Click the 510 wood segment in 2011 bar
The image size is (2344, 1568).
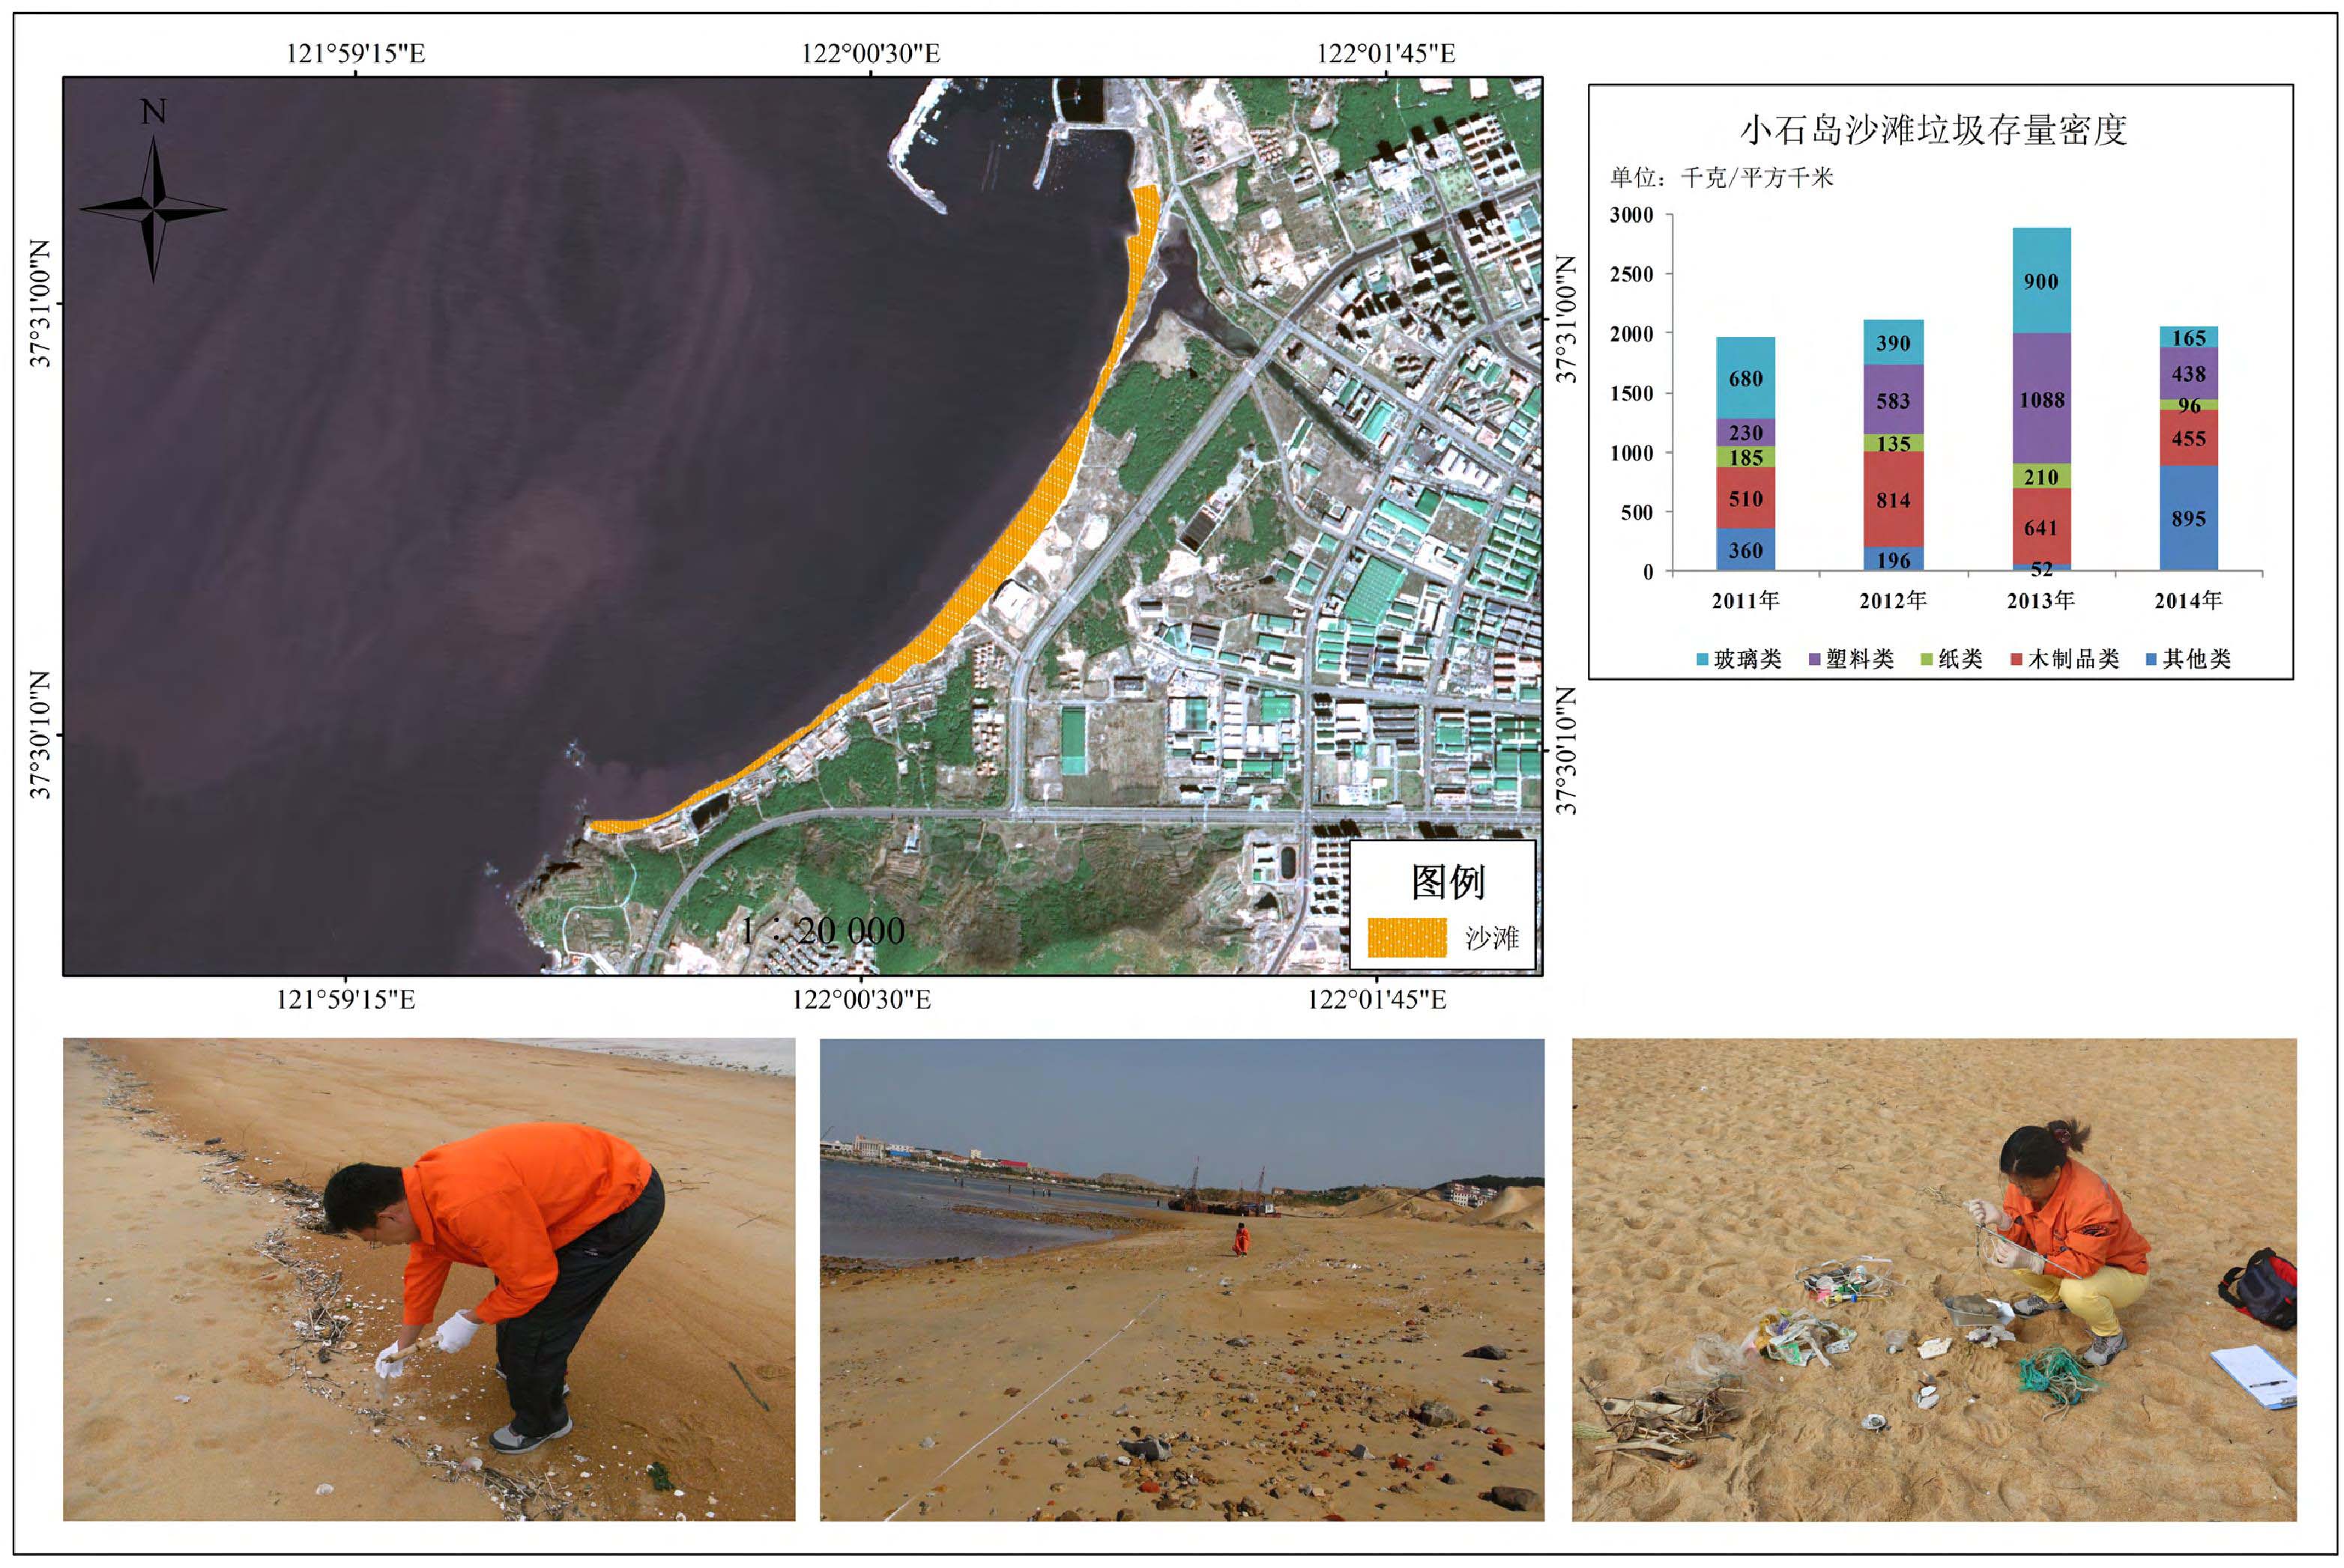1746,498
